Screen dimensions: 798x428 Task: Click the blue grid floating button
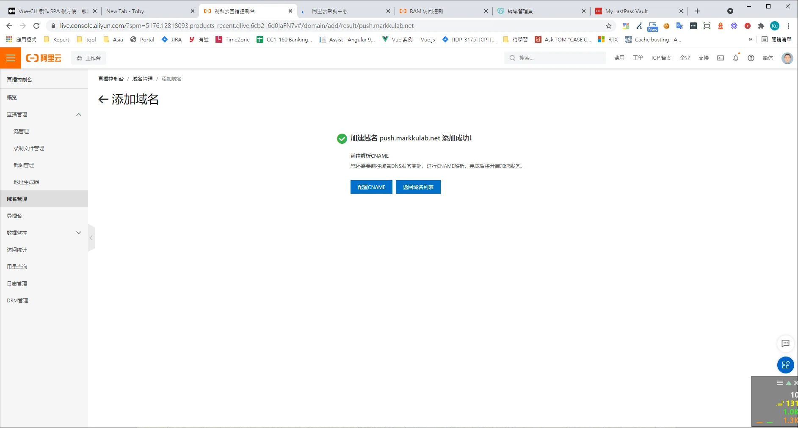pyautogui.click(x=785, y=365)
